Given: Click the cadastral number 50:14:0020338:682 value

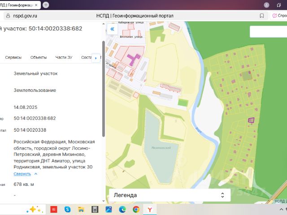Looking at the screenshot, I should click(35, 118).
